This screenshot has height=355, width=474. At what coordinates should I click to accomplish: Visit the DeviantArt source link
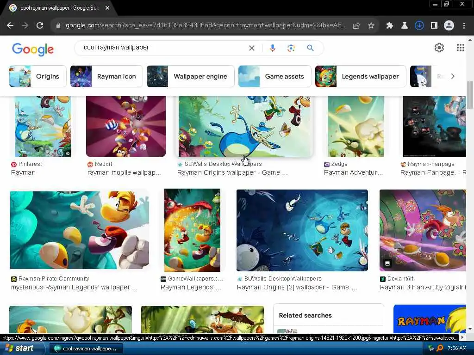(x=397, y=279)
